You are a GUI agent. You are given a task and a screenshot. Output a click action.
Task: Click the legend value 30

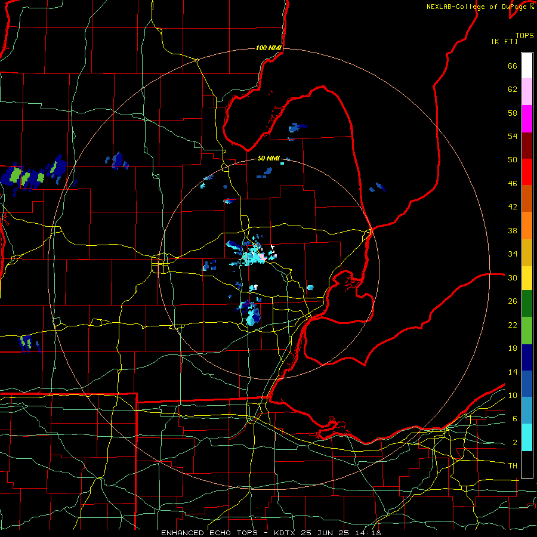(513, 277)
